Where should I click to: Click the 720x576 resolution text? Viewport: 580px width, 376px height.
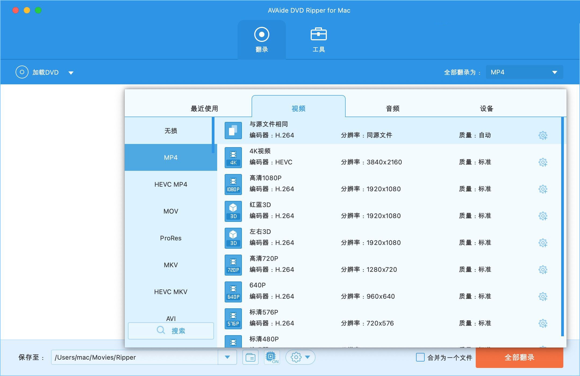click(x=380, y=323)
